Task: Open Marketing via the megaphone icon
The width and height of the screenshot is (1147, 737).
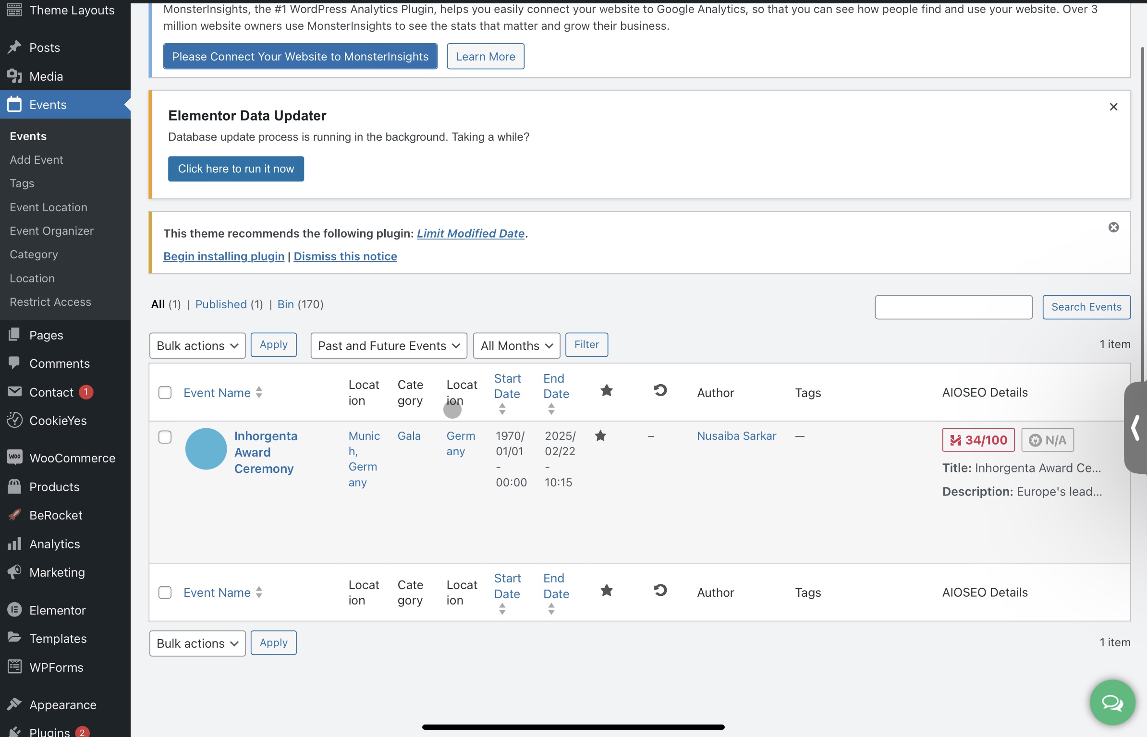Action: (14, 572)
